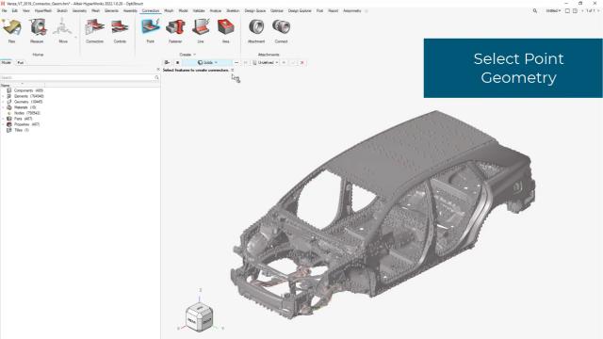Click the guide bar options icon at far left
This screenshot has width=603, height=339.
click(167, 62)
